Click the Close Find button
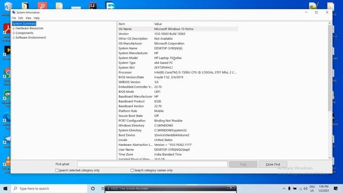Screen dimensions: 343x193 273,165
